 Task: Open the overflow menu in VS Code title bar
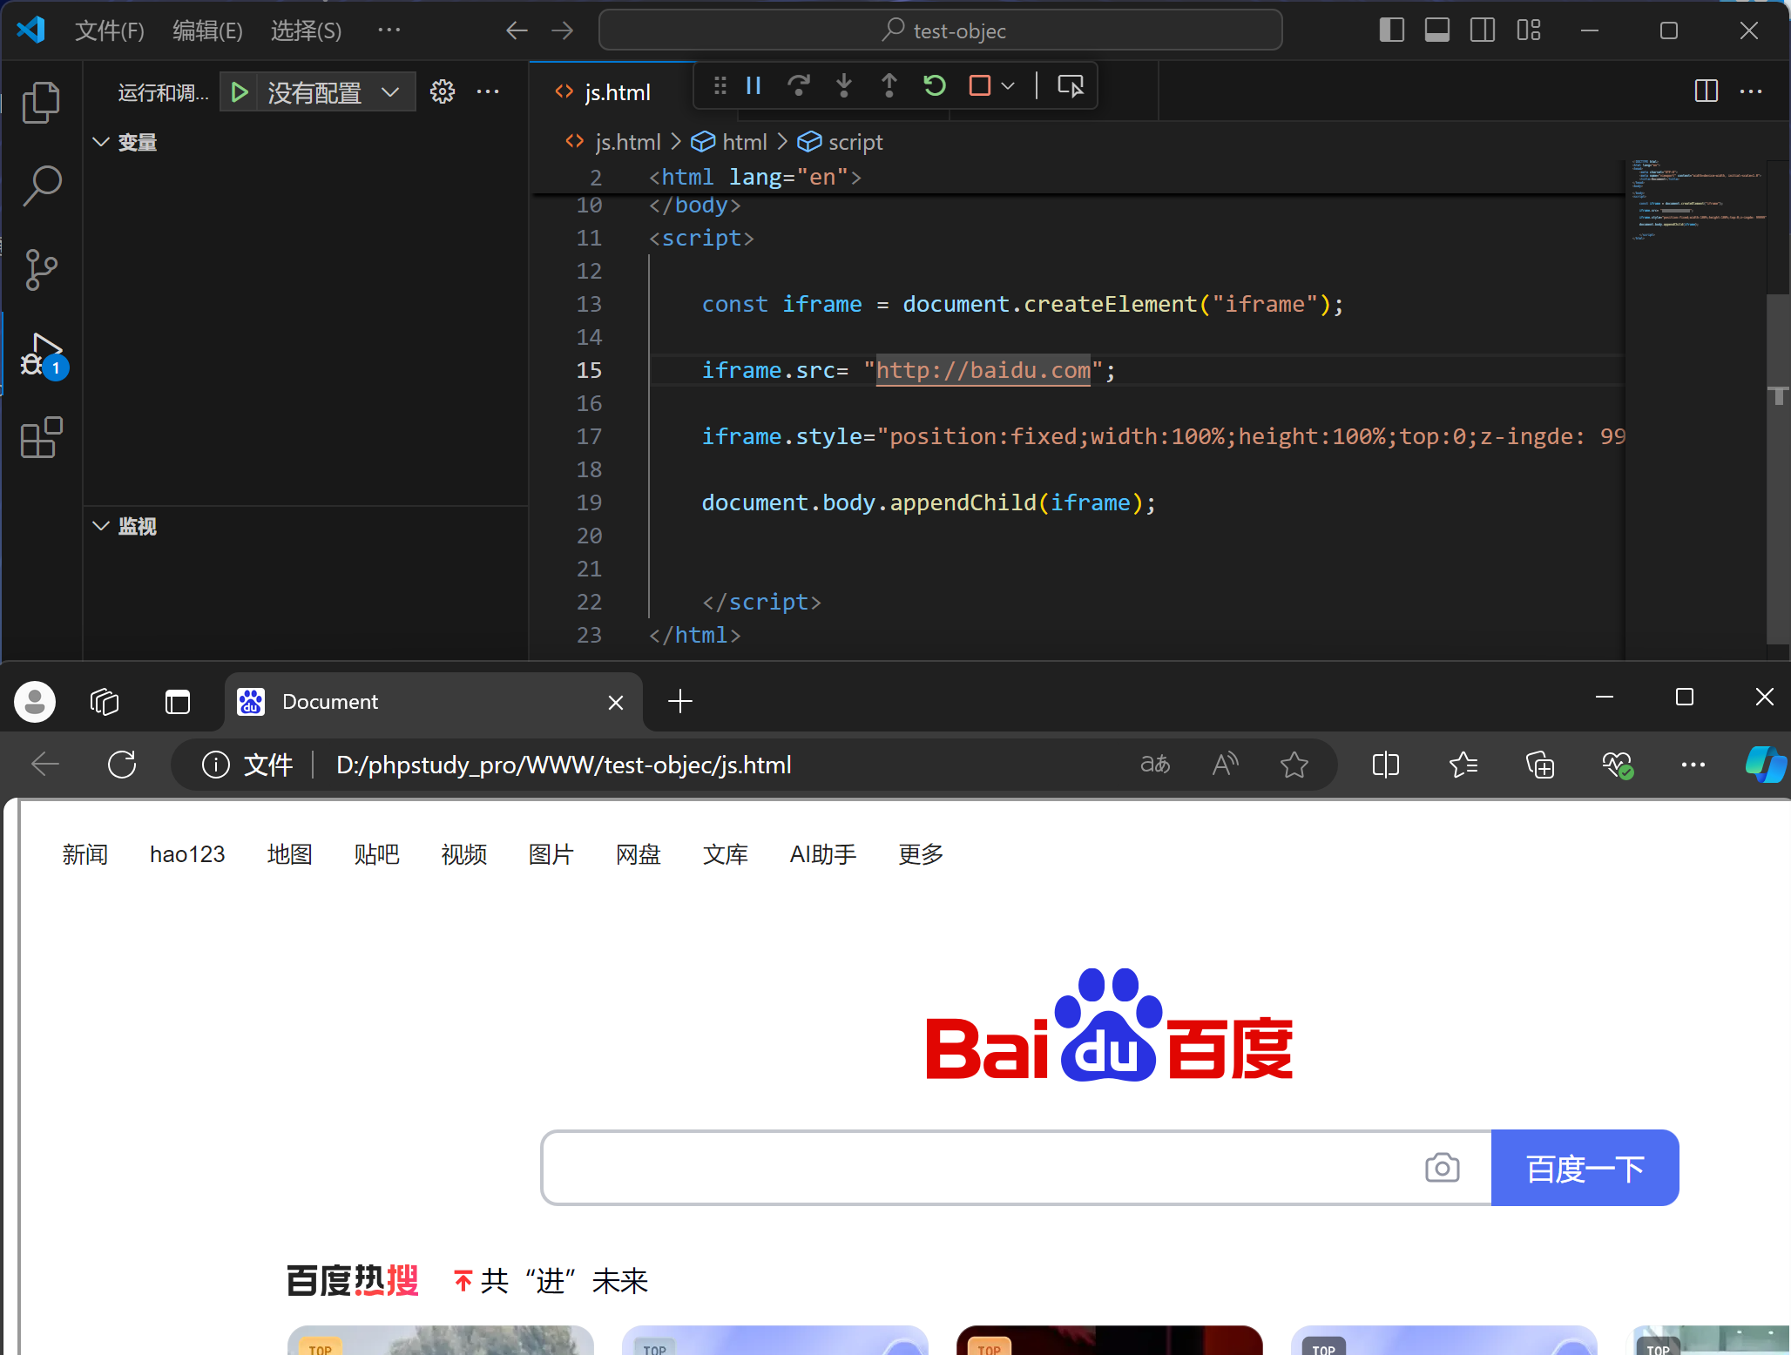(389, 30)
